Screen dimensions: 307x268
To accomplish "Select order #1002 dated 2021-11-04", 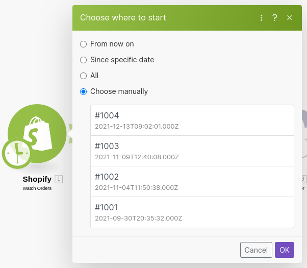I will pyautogui.click(x=192, y=182).
